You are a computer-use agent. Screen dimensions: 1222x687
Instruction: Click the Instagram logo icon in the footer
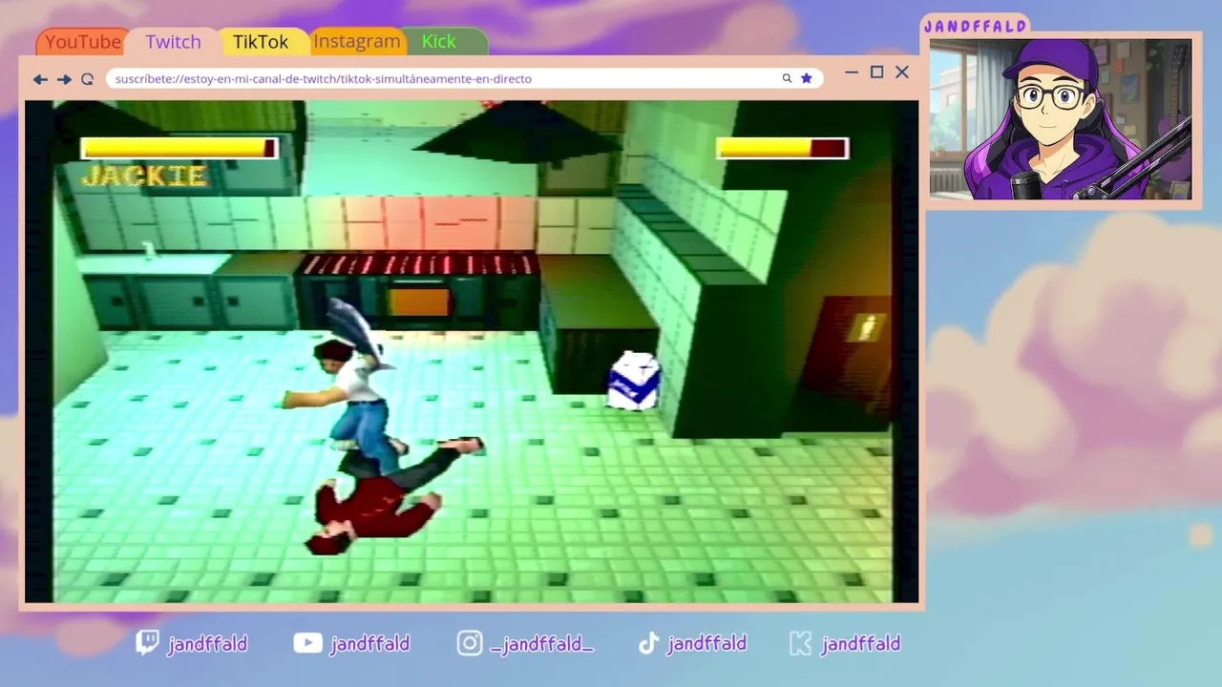tap(470, 643)
